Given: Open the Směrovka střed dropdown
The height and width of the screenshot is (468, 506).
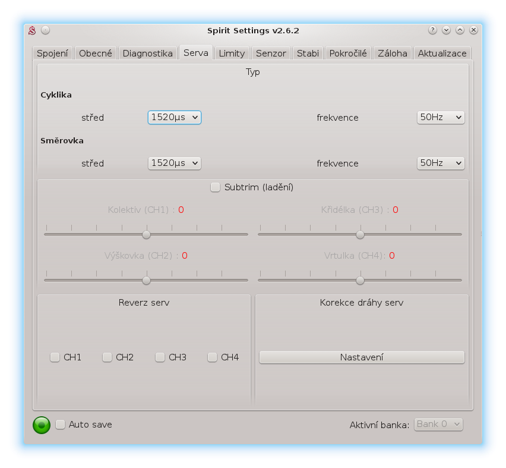Looking at the screenshot, I should [x=174, y=163].
